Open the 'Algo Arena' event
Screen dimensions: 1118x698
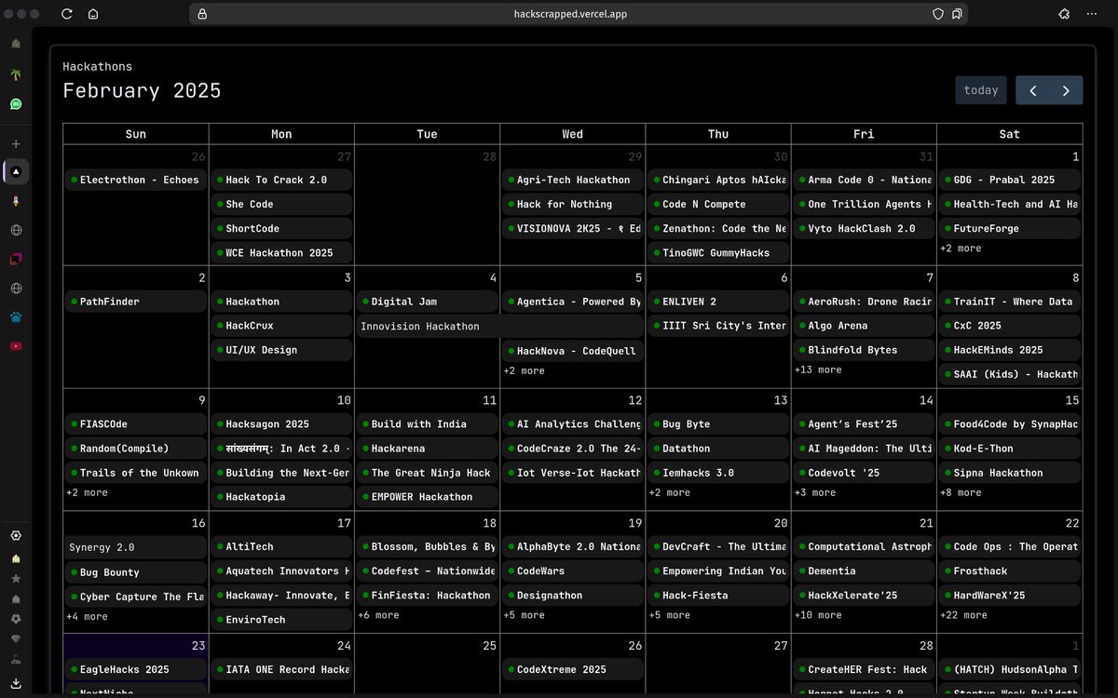point(864,326)
